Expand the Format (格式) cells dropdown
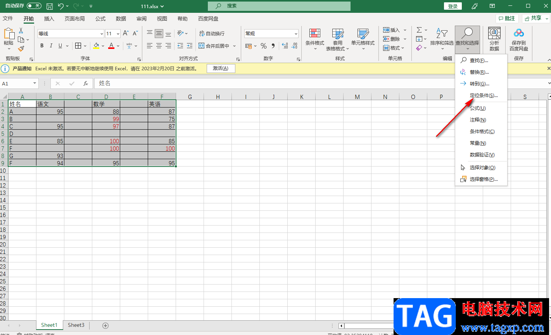 click(402, 48)
